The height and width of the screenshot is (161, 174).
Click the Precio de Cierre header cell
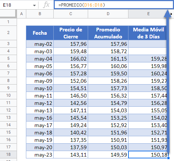[x=71, y=33]
